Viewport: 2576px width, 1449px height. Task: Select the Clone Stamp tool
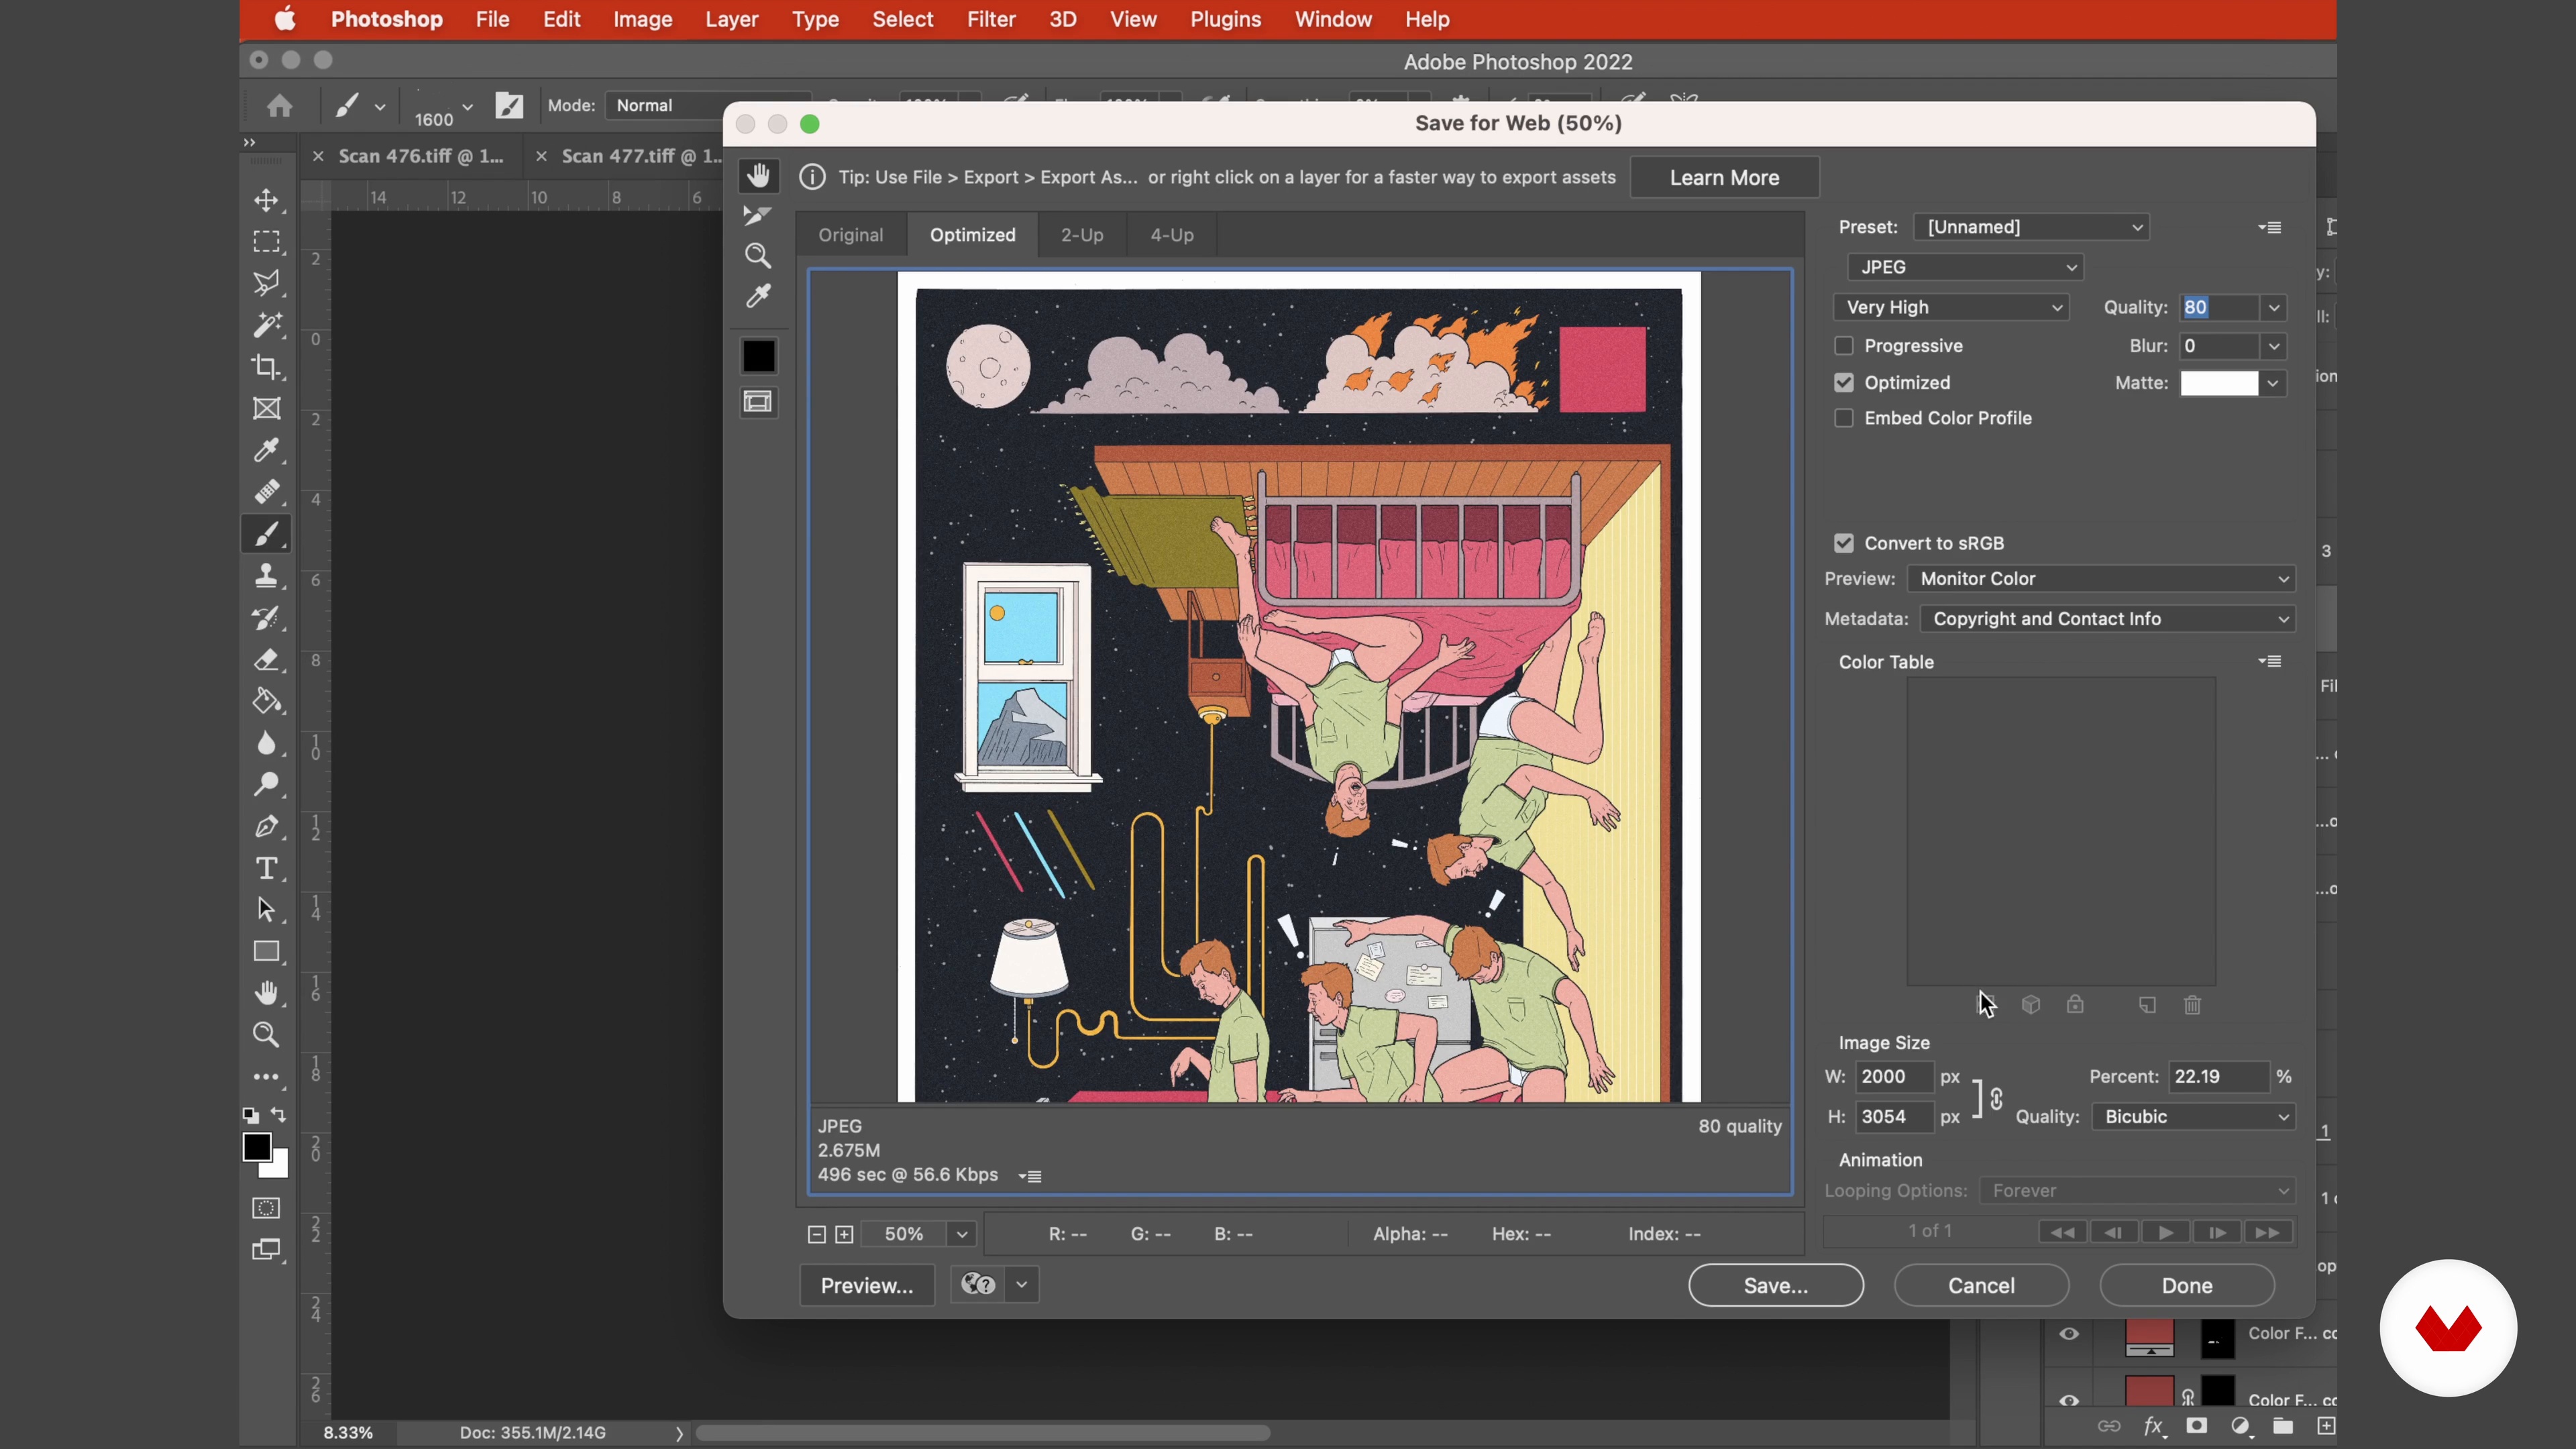(266, 576)
